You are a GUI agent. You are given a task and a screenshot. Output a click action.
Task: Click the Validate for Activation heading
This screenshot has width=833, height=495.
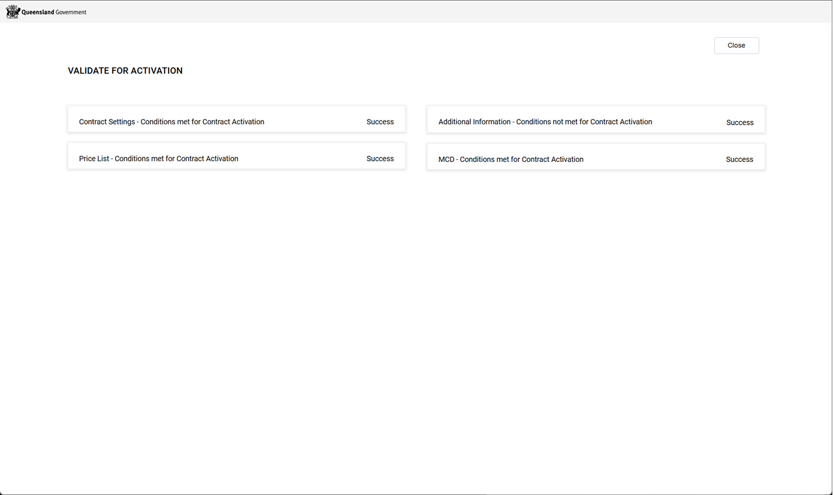click(125, 71)
